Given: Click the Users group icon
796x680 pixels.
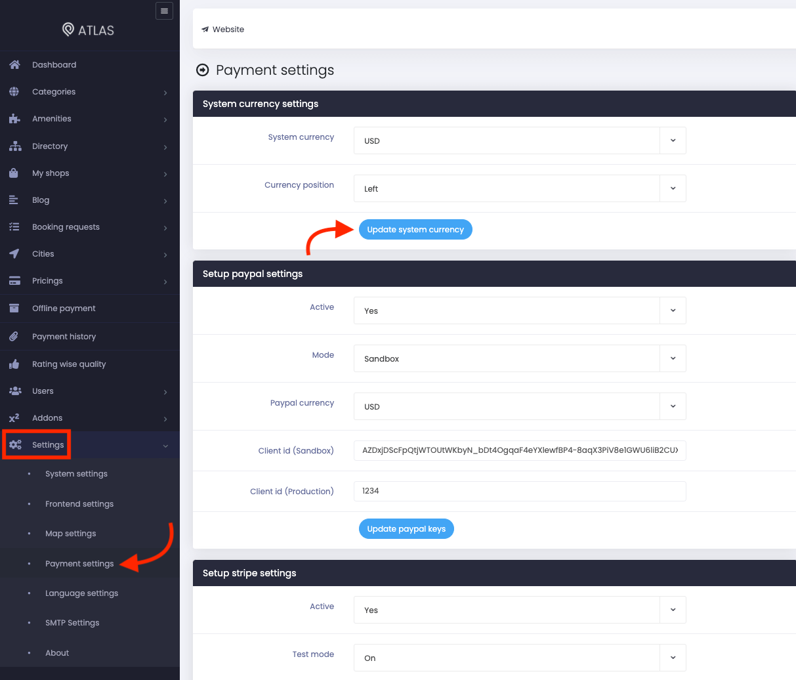Looking at the screenshot, I should 15,391.
